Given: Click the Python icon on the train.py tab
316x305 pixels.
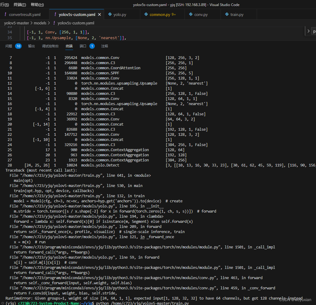Looking at the screenshot, I should tap(226, 14).
